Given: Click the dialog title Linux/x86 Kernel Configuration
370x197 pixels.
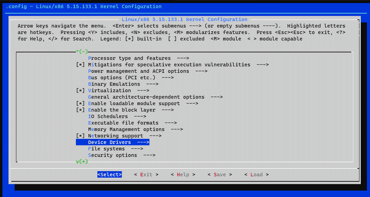Looking at the screenshot, I should click(185, 19).
